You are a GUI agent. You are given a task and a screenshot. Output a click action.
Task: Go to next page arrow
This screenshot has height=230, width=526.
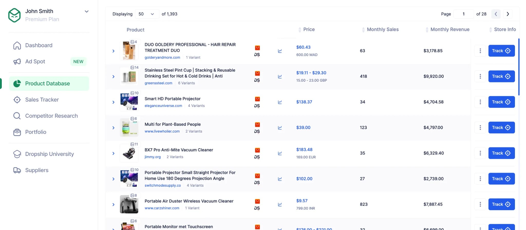tap(508, 14)
